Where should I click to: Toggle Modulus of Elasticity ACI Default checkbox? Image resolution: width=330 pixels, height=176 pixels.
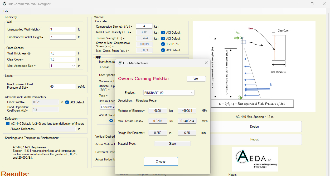point(163,33)
